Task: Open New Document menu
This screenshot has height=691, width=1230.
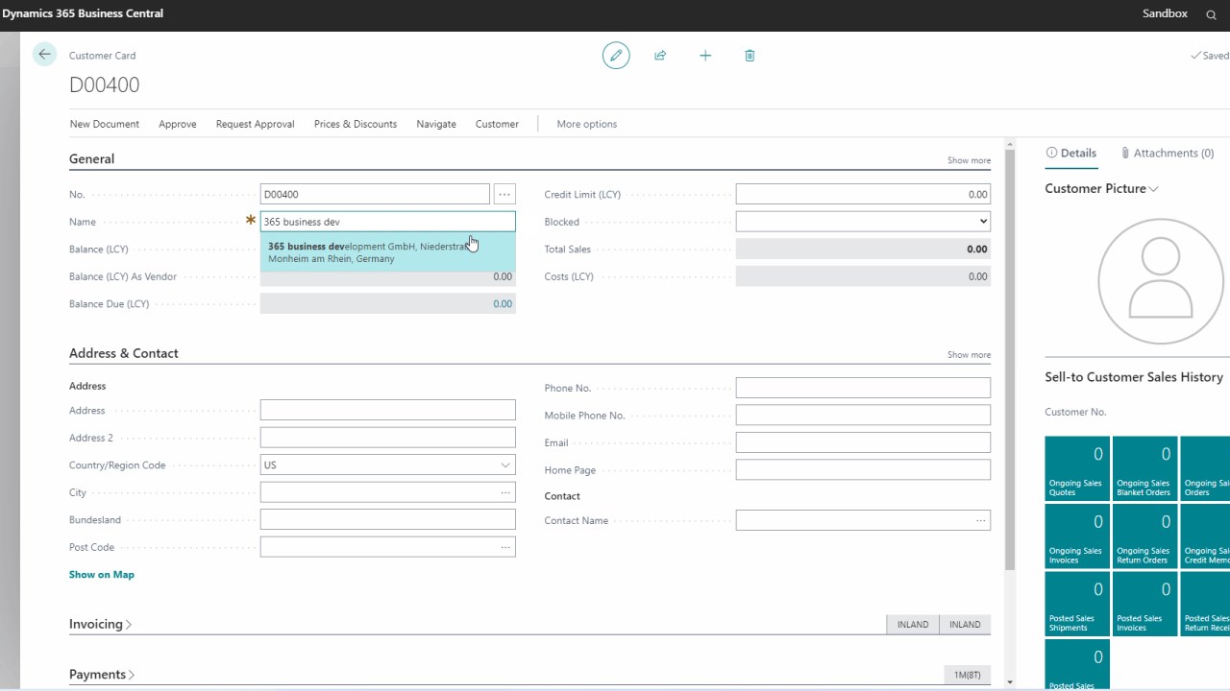Action: point(105,124)
